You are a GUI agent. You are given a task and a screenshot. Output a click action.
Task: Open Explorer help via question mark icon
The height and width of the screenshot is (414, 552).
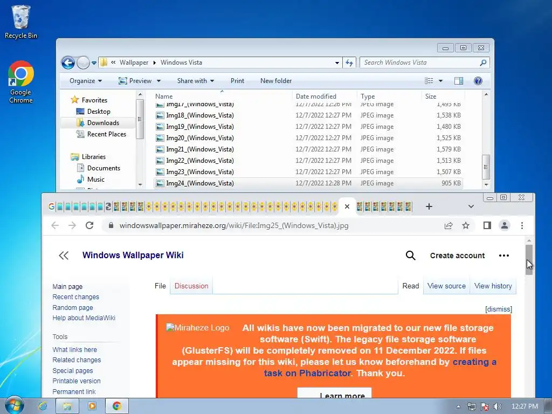click(478, 81)
